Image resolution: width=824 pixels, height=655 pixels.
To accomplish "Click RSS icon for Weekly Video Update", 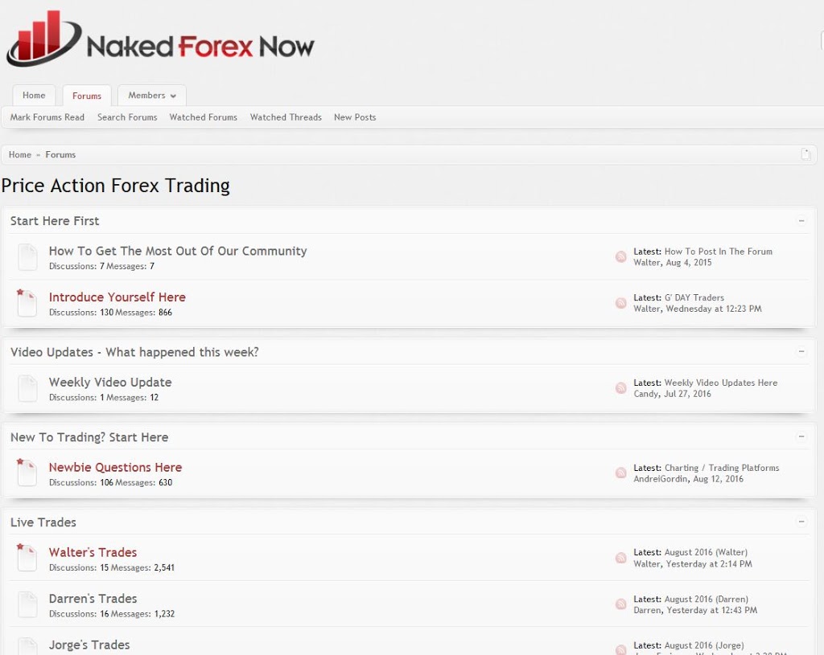I will (620, 388).
